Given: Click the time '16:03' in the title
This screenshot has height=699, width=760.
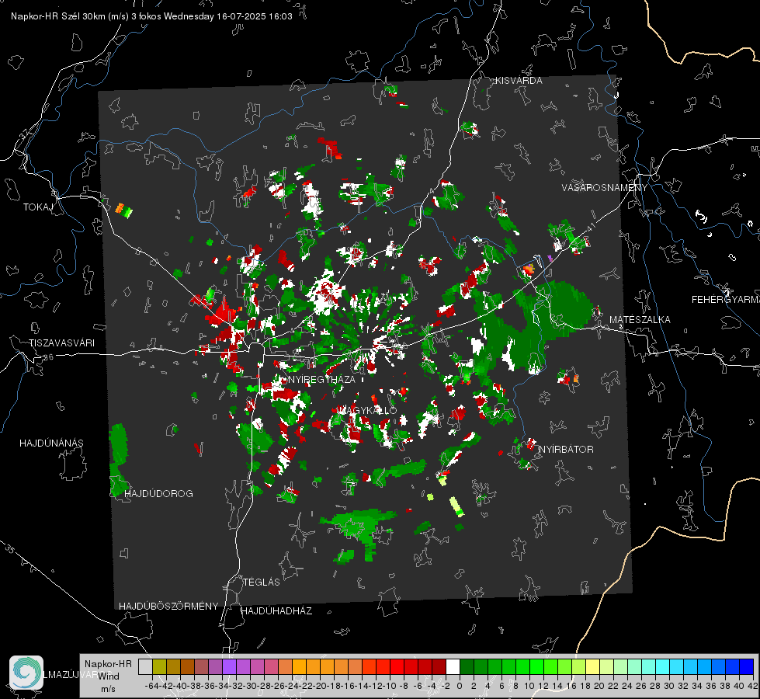Looking at the screenshot, I should pos(280,16).
